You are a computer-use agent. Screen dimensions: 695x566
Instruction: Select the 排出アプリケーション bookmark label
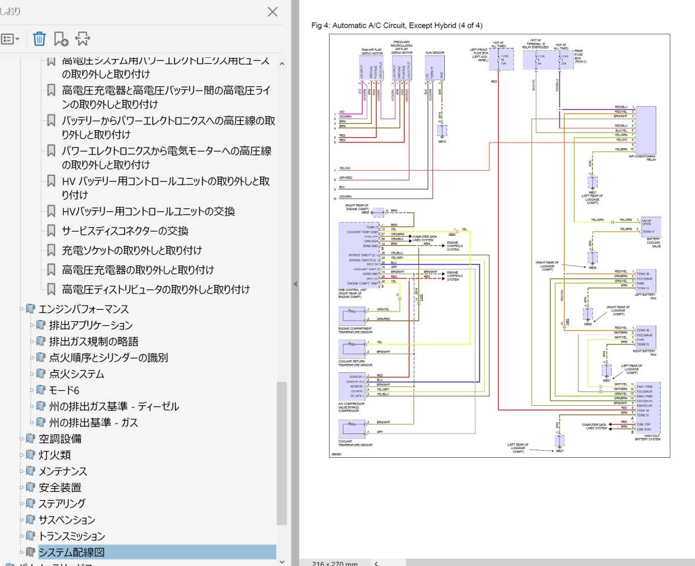pos(91,325)
